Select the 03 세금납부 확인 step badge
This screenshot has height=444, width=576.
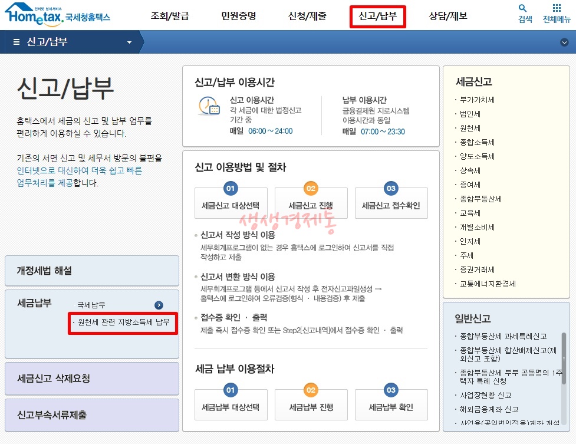pos(390,390)
